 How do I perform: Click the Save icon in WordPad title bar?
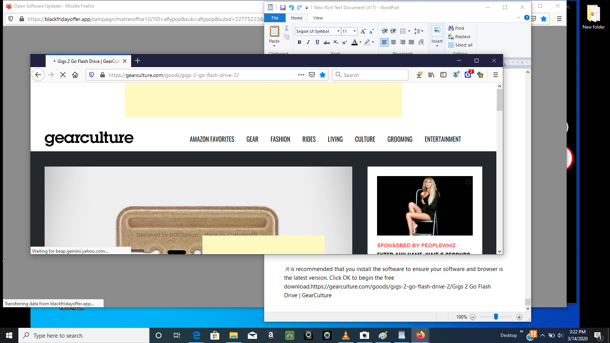[283, 7]
